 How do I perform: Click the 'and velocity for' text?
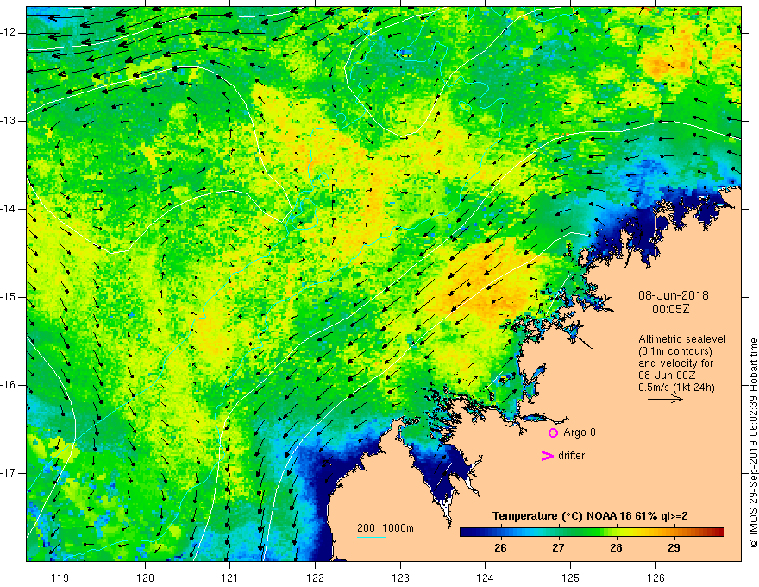675,363
